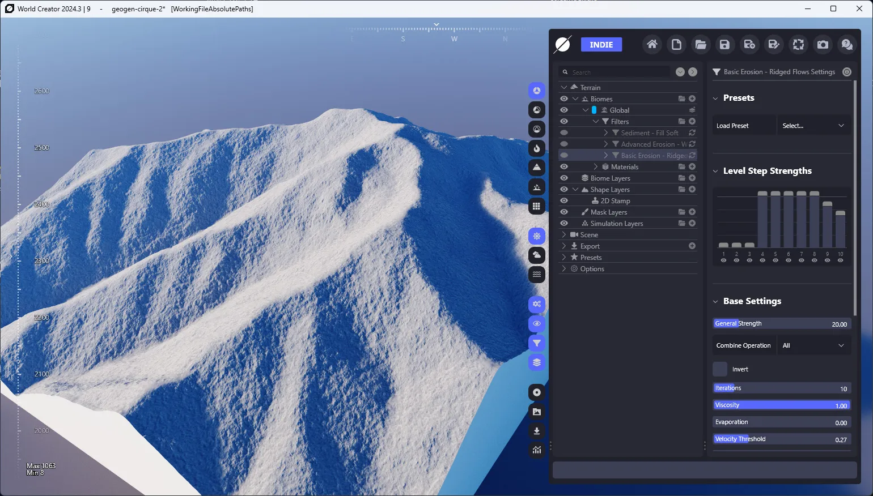Select the flame heat-map viewport icon
Viewport: 873px width, 496px height.
pos(537,148)
